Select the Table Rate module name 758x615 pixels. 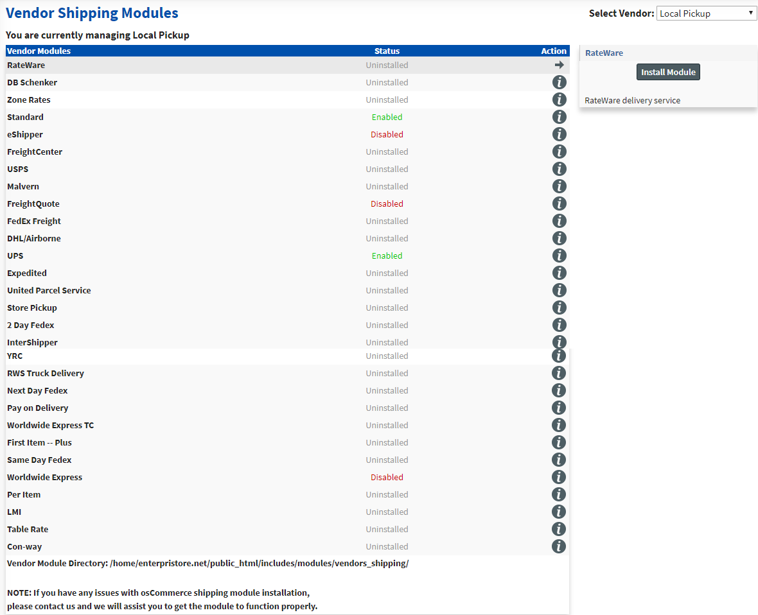coord(28,530)
